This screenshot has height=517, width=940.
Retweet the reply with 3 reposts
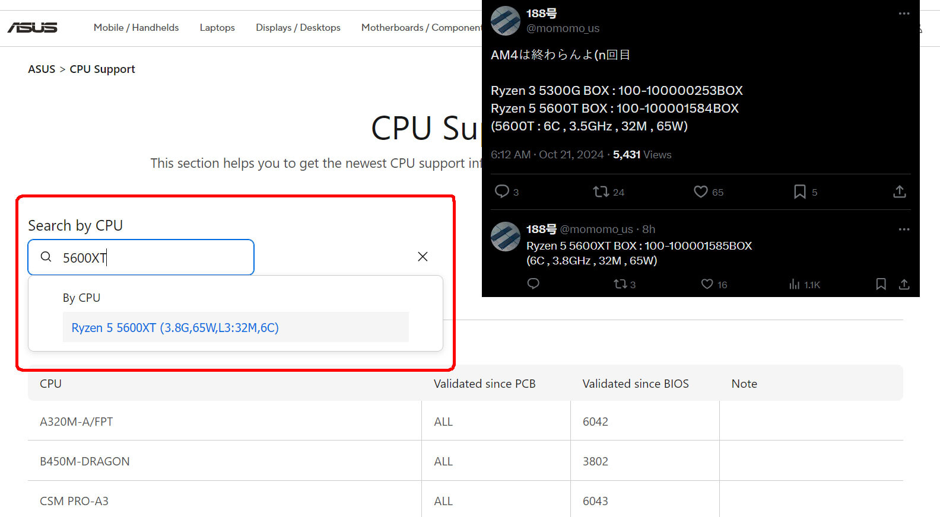coord(620,284)
